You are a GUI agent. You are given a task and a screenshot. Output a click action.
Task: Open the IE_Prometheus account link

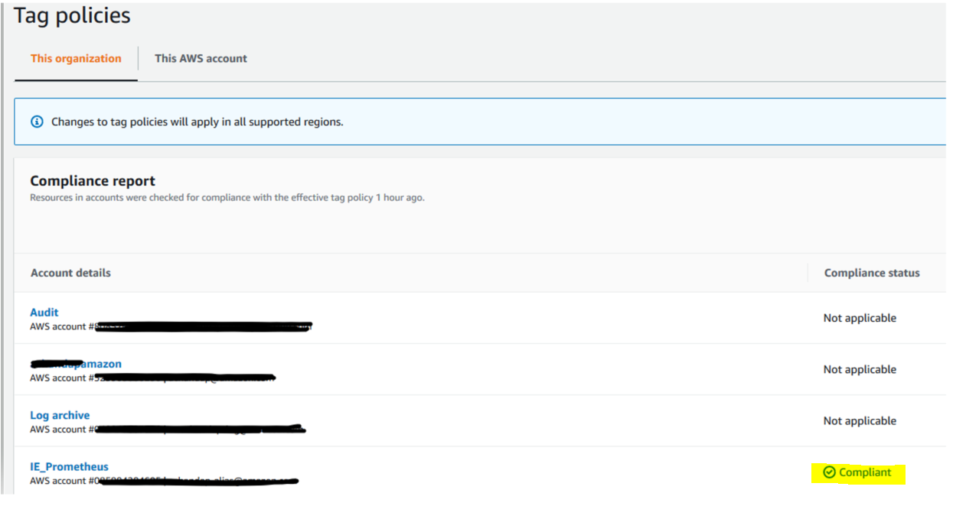pos(69,466)
